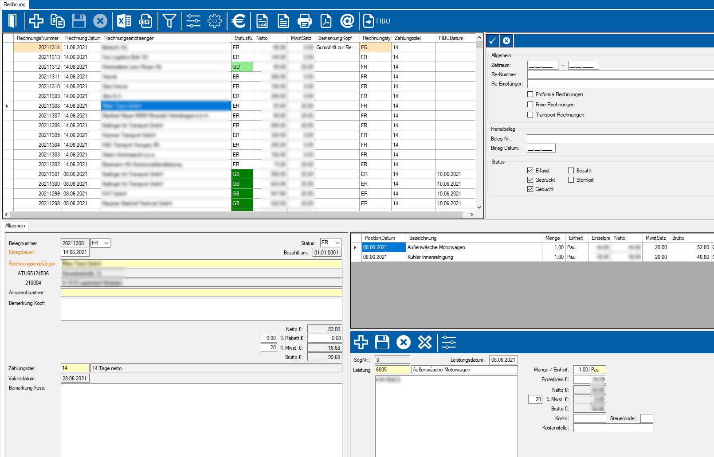Switch to the Rechnung window tab
714x457 pixels.
pyautogui.click(x=15, y=4)
